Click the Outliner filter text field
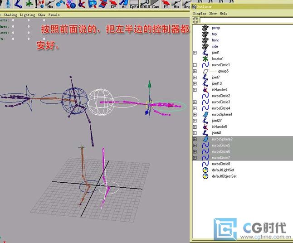 pos(245,20)
